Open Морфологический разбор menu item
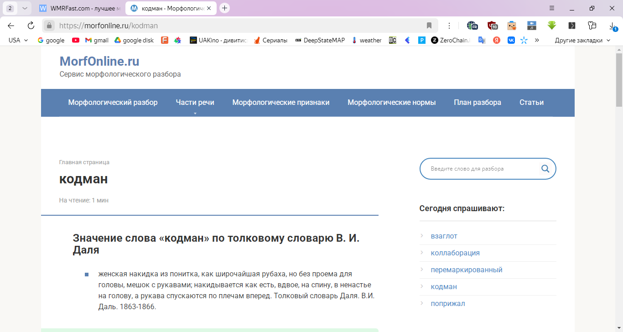The image size is (623, 332). tap(113, 103)
